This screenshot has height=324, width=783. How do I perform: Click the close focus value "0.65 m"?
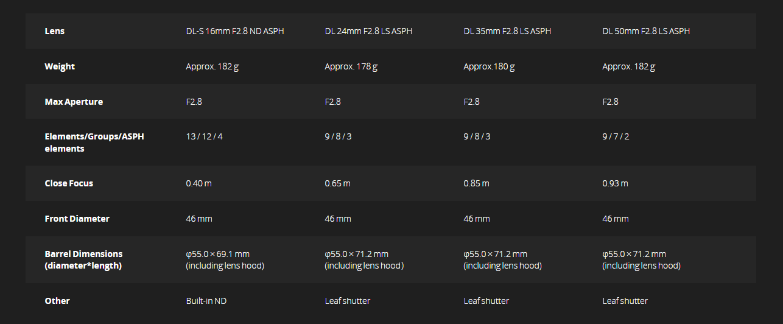338,183
